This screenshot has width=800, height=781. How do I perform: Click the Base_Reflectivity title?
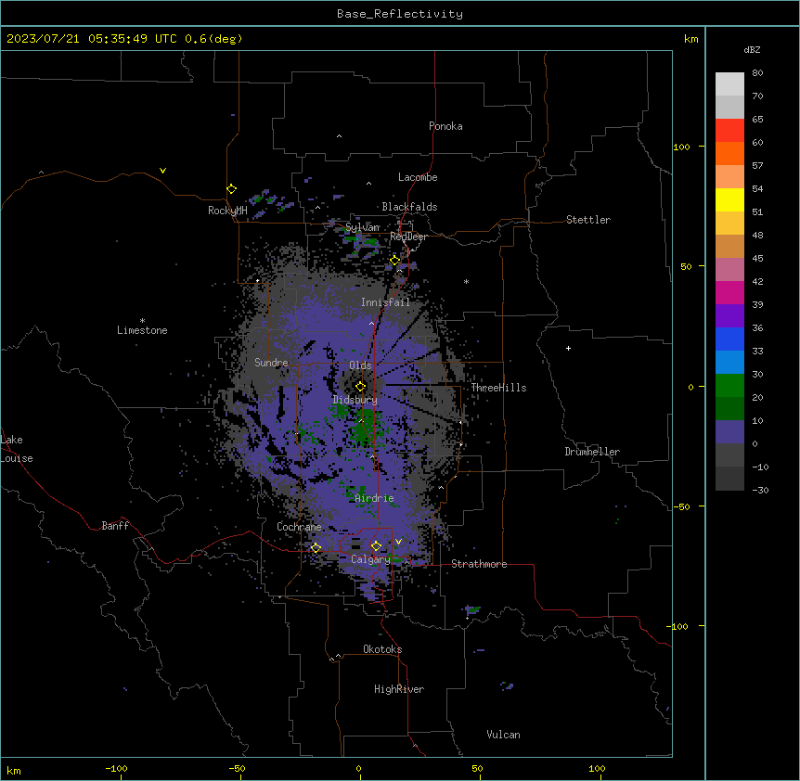pyautogui.click(x=400, y=14)
